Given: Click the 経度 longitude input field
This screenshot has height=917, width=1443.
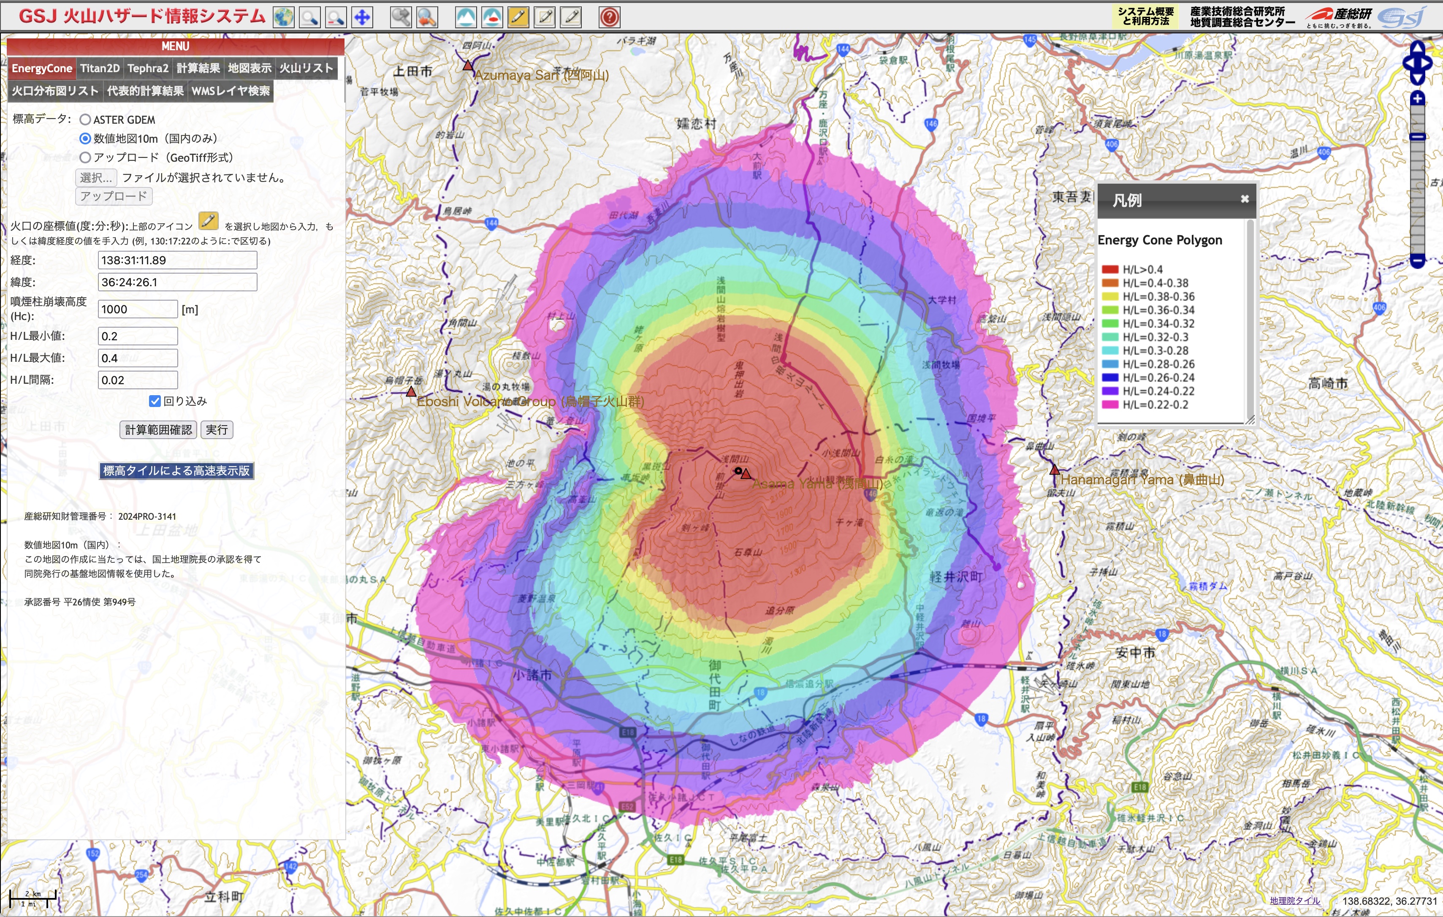Looking at the screenshot, I should point(177,260).
